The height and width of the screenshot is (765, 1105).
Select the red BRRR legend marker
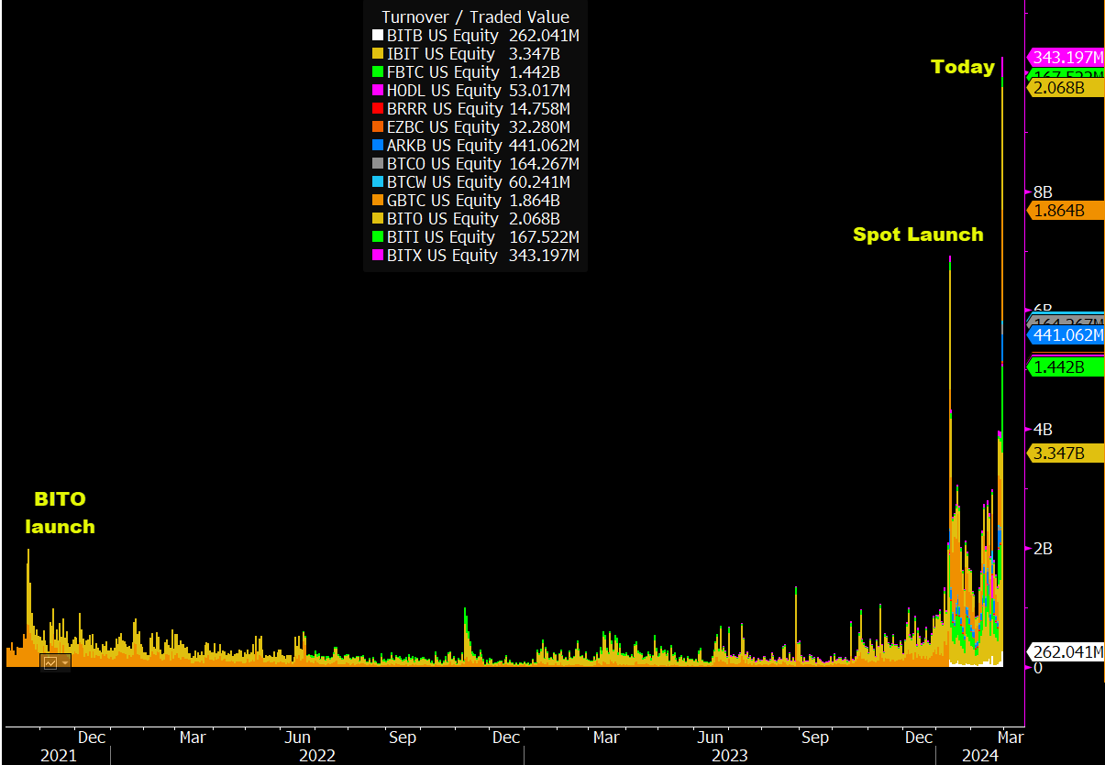coord(377,109)
